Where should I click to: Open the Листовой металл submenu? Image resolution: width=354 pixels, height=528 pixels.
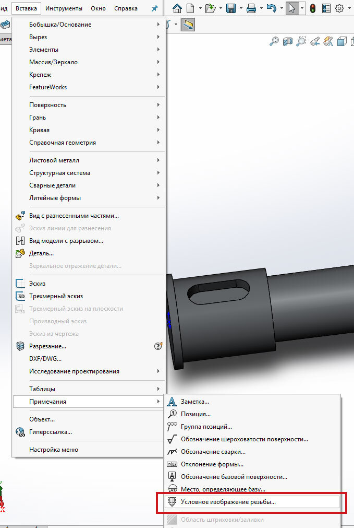89,160
